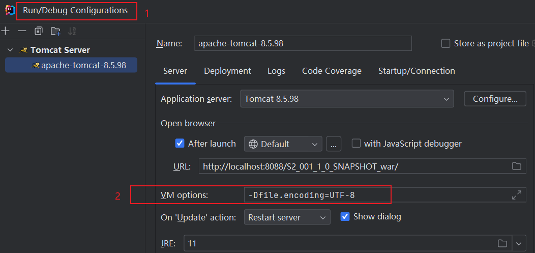Click the browser ellipsis button

point(333,144)
